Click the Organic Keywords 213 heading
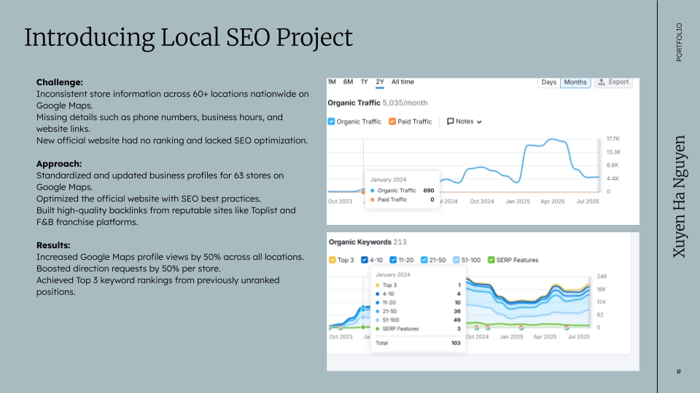The height and width of the screenshot is (393, 700). pyautogui.click(x=367, y=242)
